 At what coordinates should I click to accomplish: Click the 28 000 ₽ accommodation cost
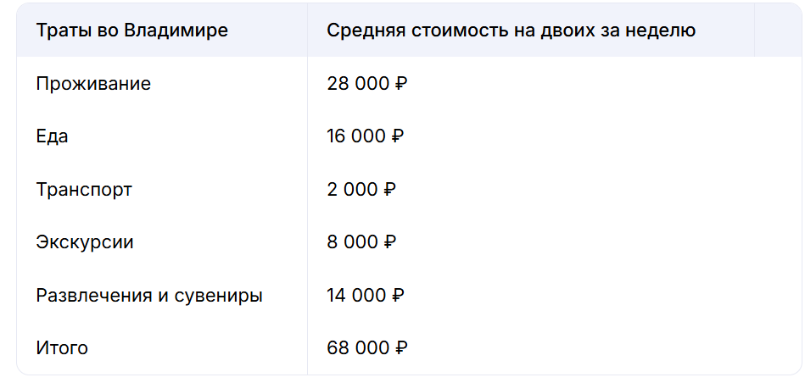367,83
